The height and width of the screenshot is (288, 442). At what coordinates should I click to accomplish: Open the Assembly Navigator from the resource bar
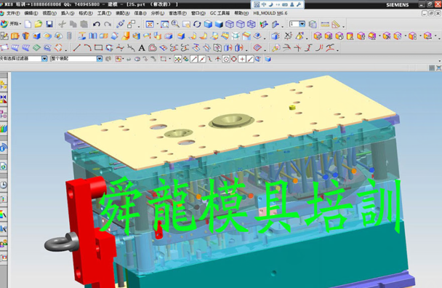(x=3, y=84)
